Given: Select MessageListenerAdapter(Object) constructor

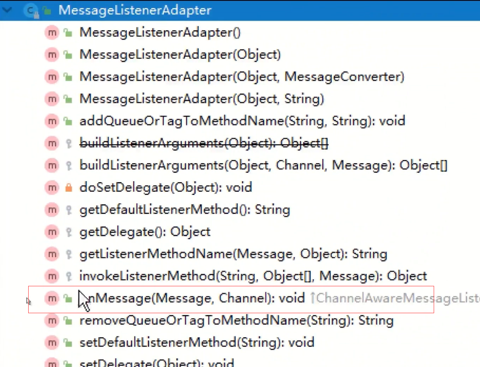Looking at the screenshot, I should click(x=180, y=55).
